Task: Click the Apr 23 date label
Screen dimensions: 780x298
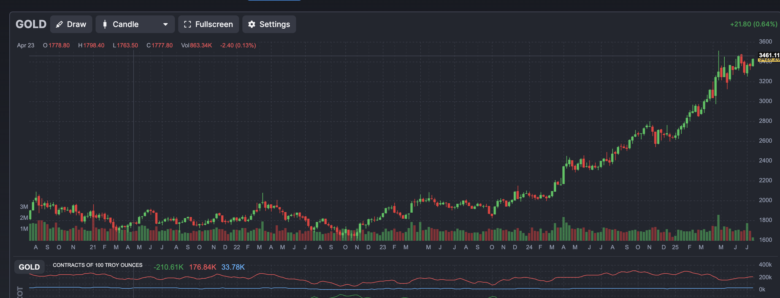Action: [x=25, y=45]
